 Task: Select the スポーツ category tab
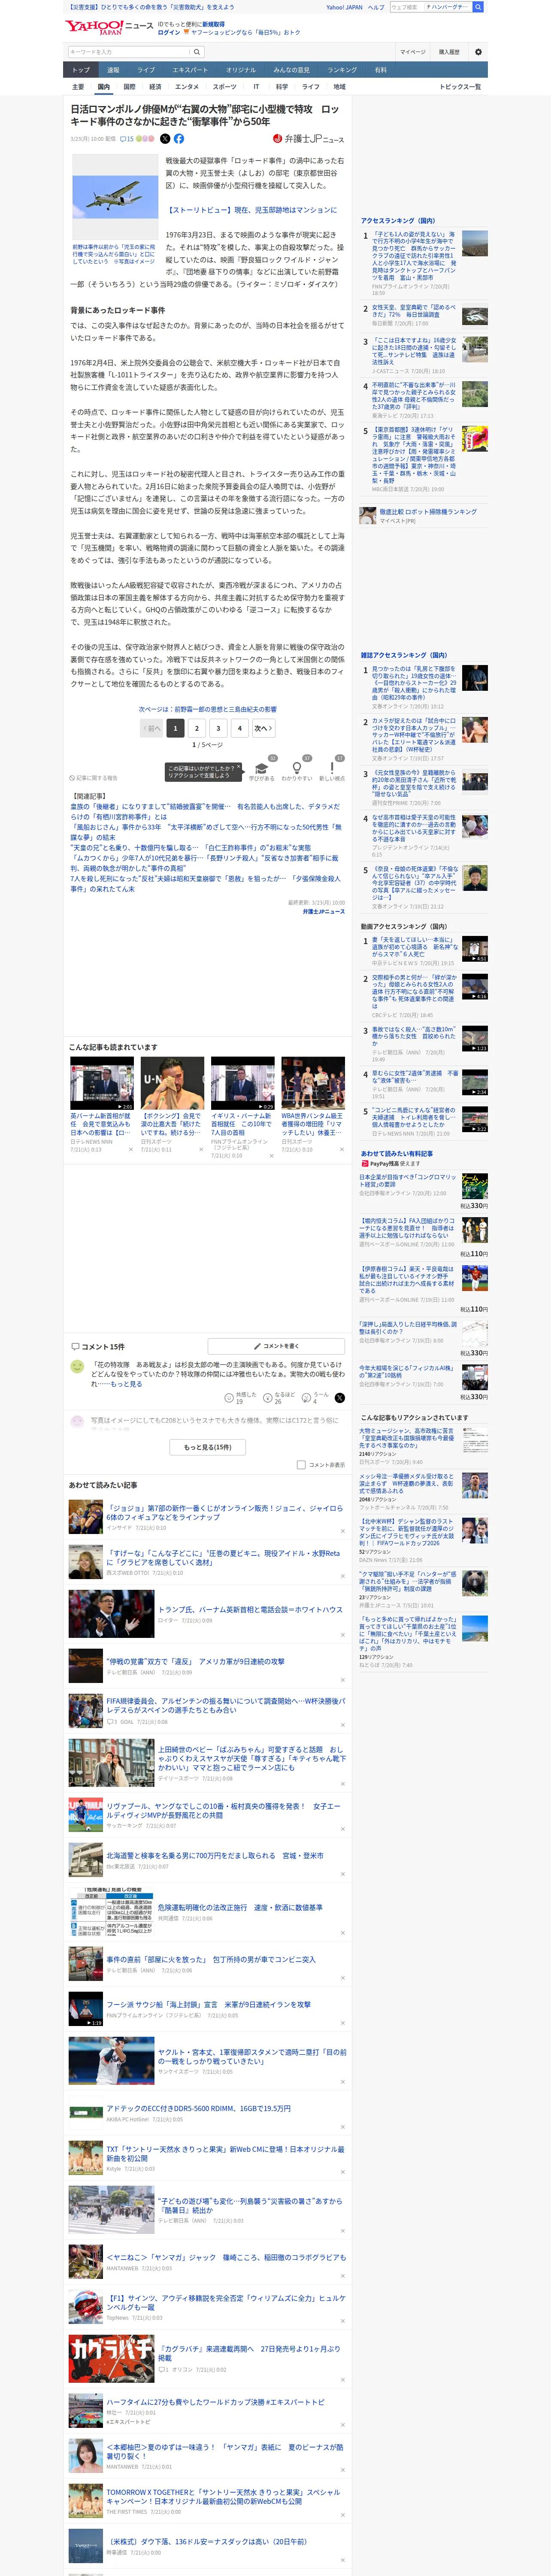(x=224, y=87)
